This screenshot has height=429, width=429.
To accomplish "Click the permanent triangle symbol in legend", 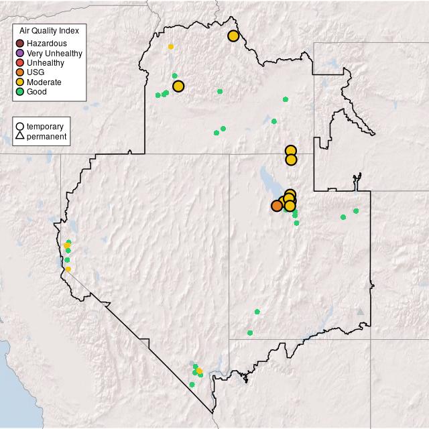I will point(20,136).
